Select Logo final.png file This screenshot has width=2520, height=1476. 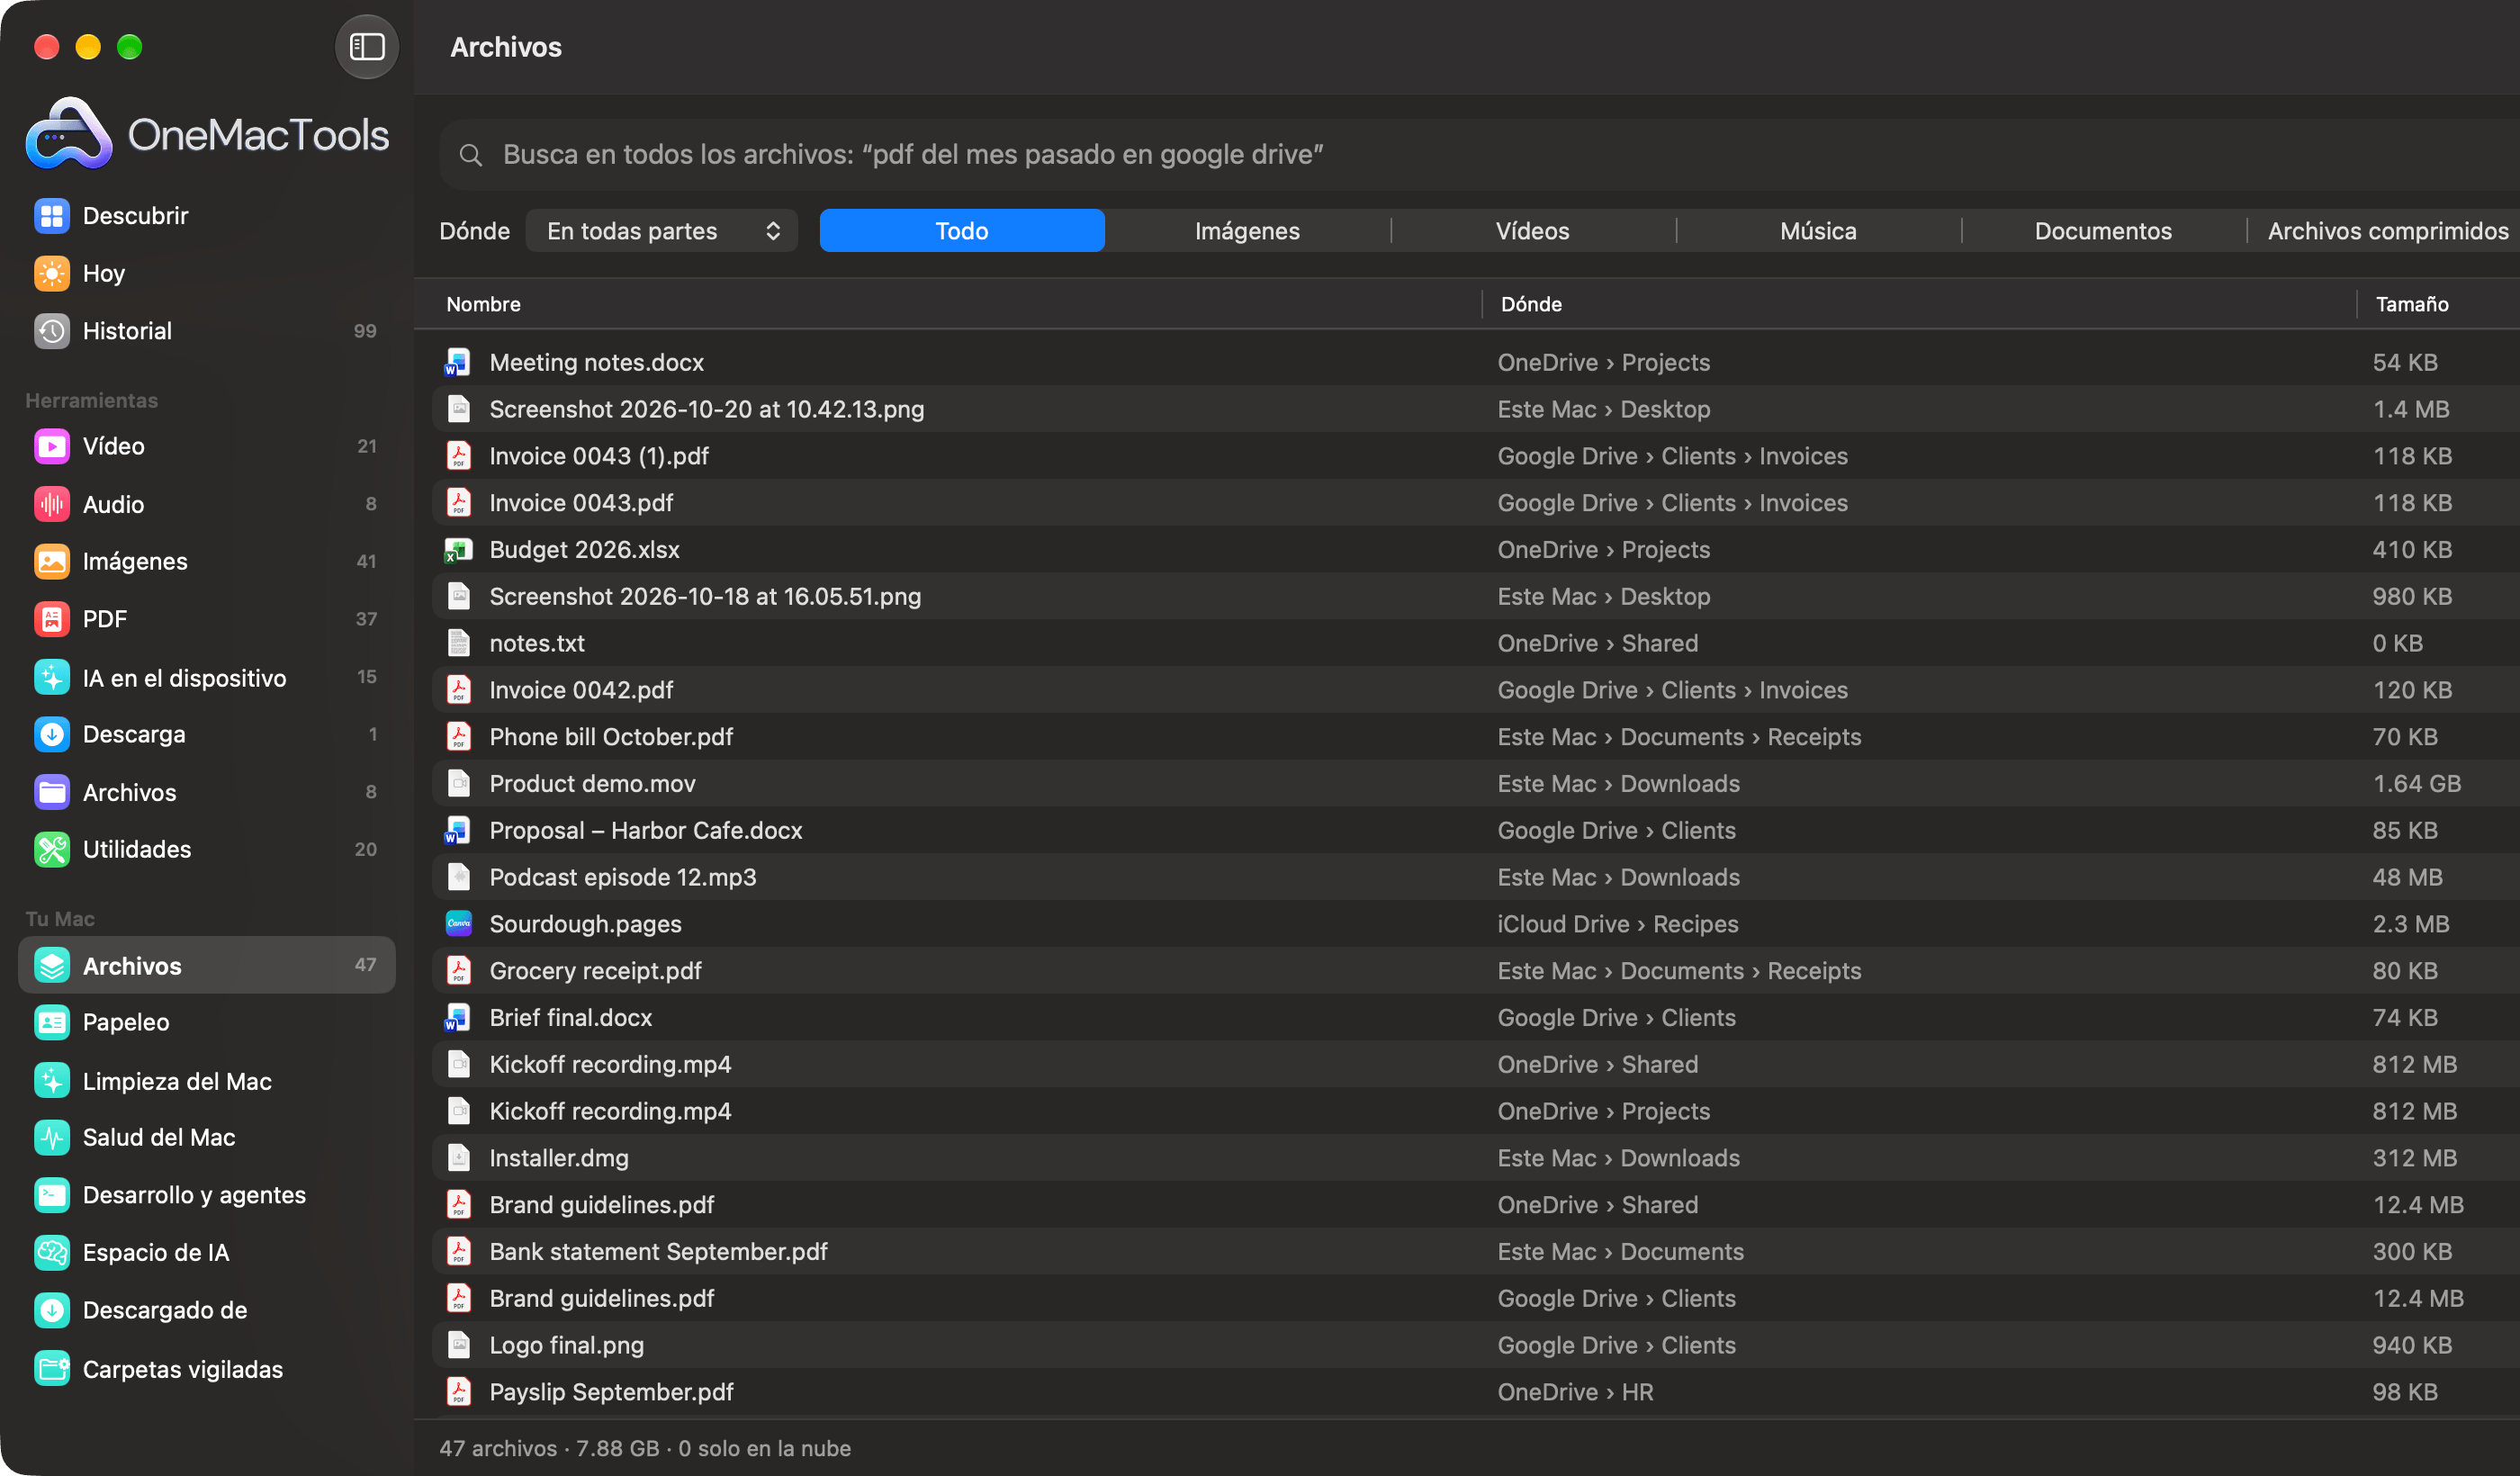click(x=1476, y=1345)
